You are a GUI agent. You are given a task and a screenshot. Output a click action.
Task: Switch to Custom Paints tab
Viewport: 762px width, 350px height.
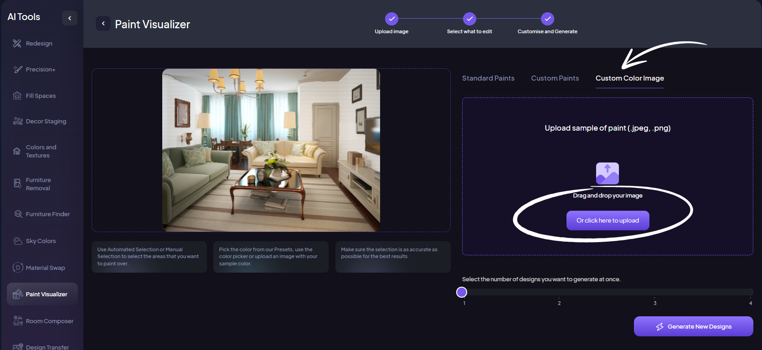[x=555, y=78]
